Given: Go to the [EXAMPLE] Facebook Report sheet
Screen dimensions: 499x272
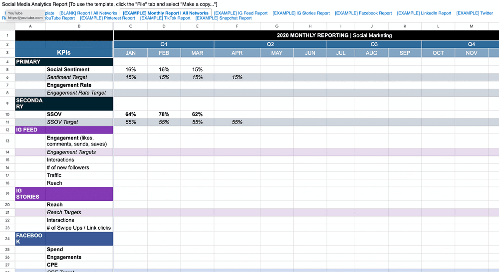Looking at the screenshot, I should coord(363,13).
